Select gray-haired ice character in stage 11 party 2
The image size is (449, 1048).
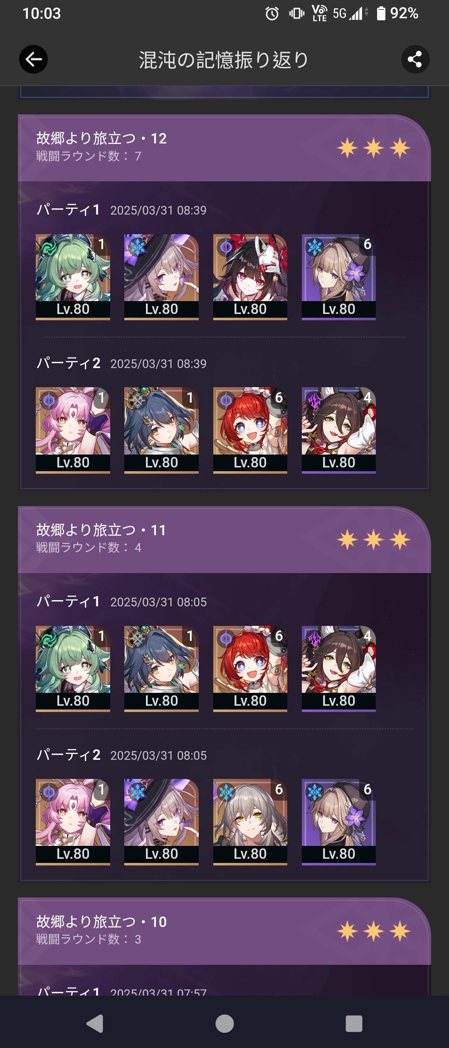[250, 822]
